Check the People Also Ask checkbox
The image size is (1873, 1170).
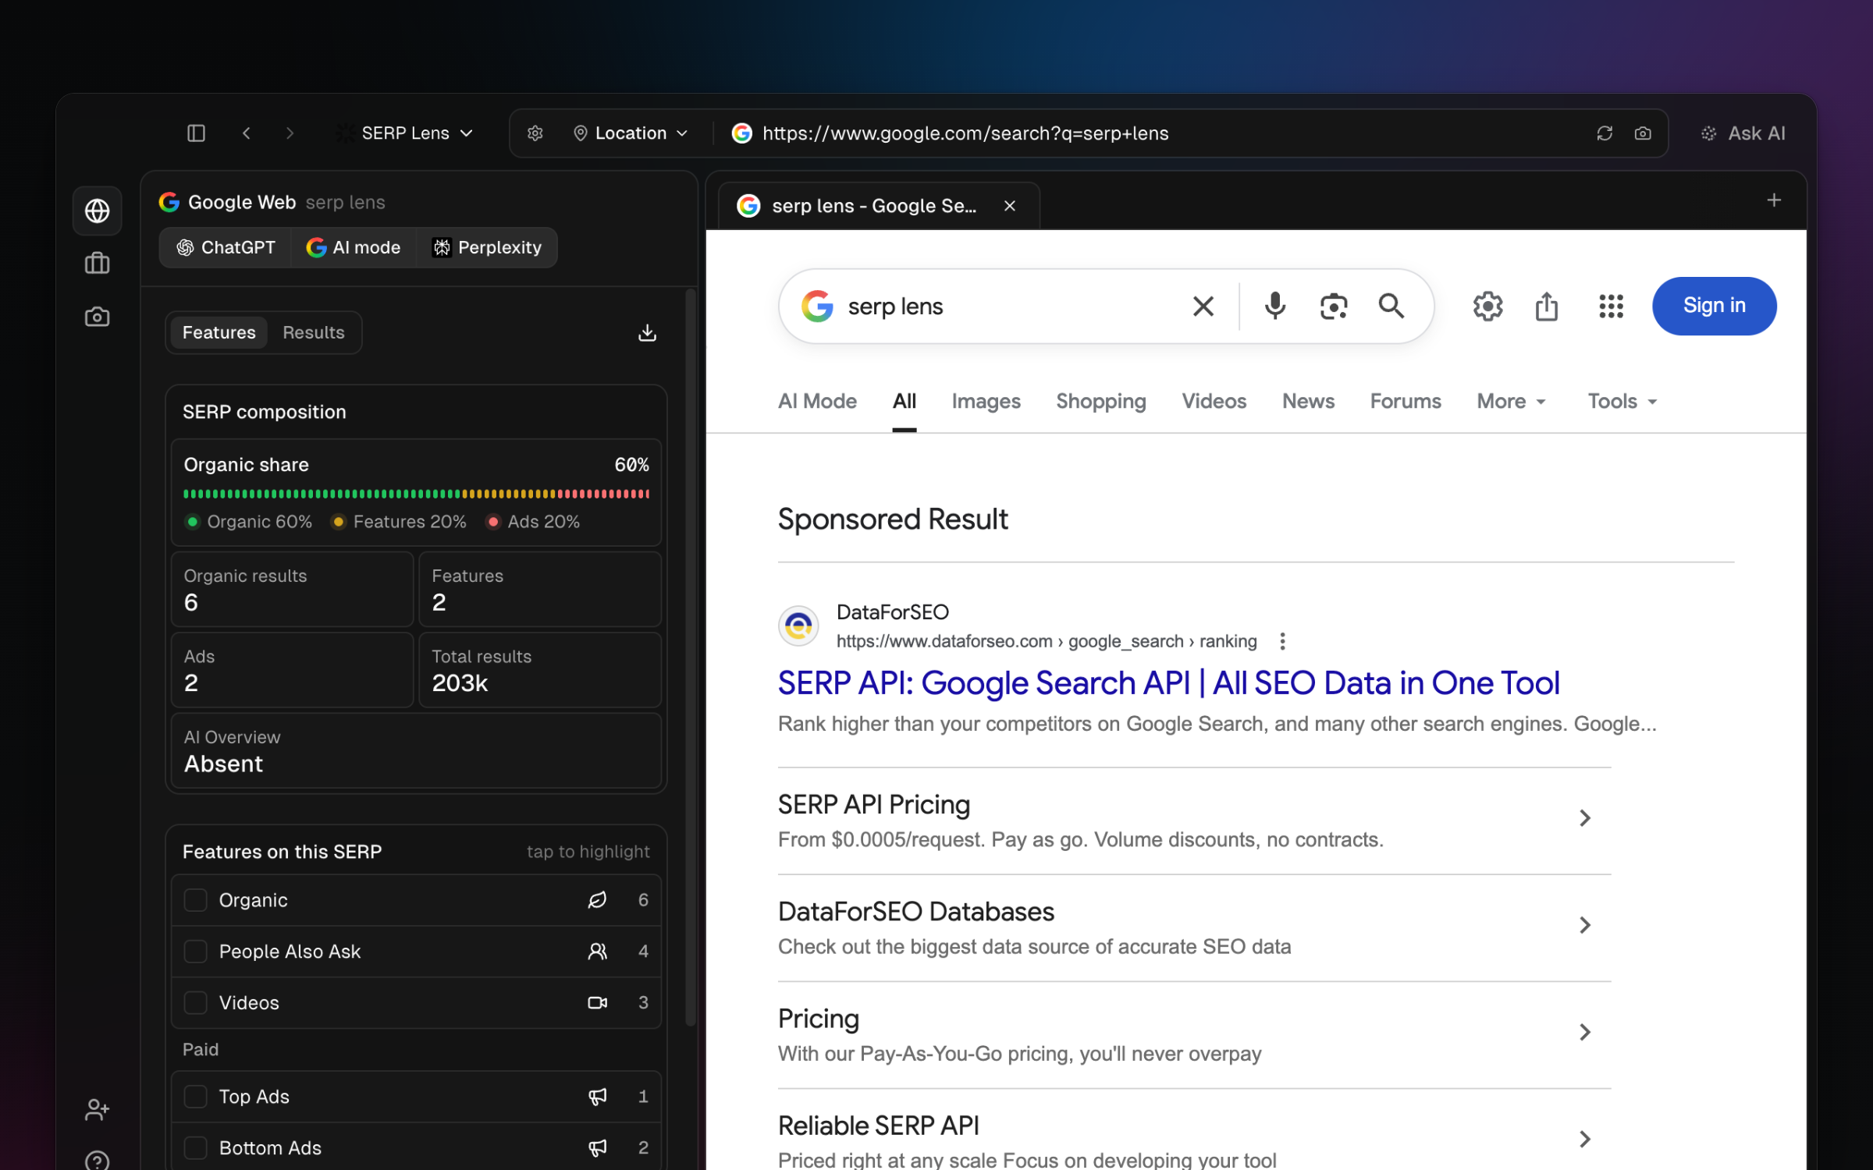pyautogui.click(x=195, y=952)
